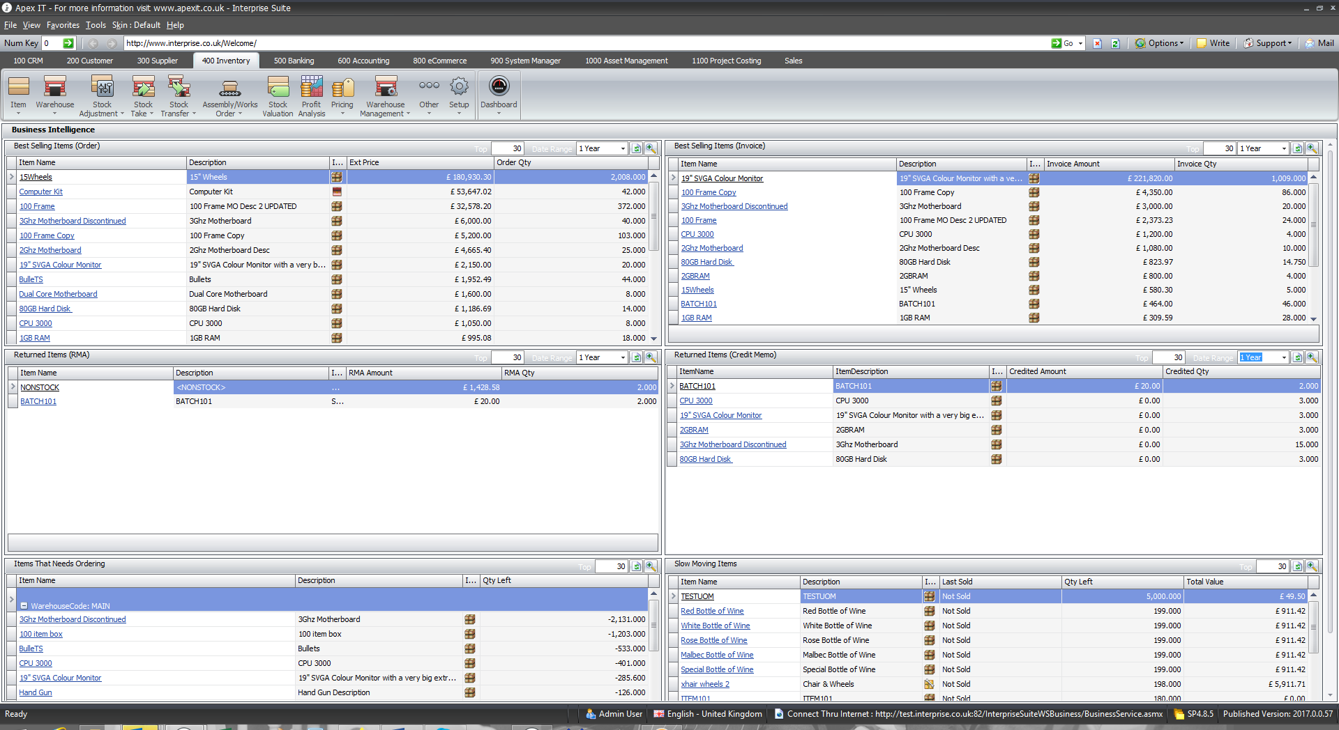Click the Red Bottle of Wine link
The width and height of the screenshot is (1339, 730).
coord(712,611)
